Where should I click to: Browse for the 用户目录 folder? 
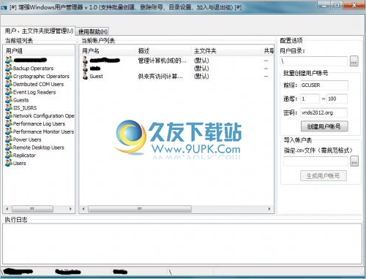pyautogui.click(x=354, y=61)
